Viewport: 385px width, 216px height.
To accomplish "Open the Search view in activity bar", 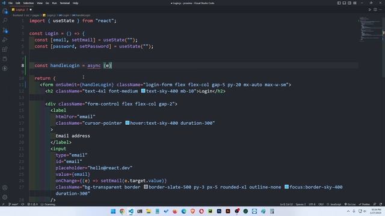I will (x=5, y=20).
